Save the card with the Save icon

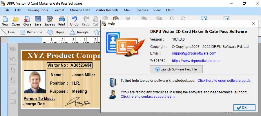click(38, 21)
